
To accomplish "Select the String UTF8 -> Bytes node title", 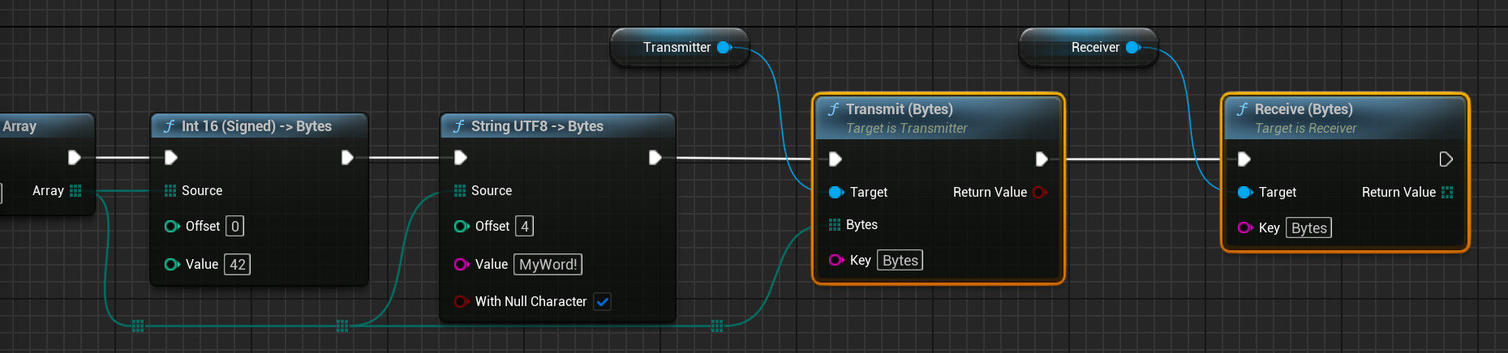I will click(x=537, y=126).
